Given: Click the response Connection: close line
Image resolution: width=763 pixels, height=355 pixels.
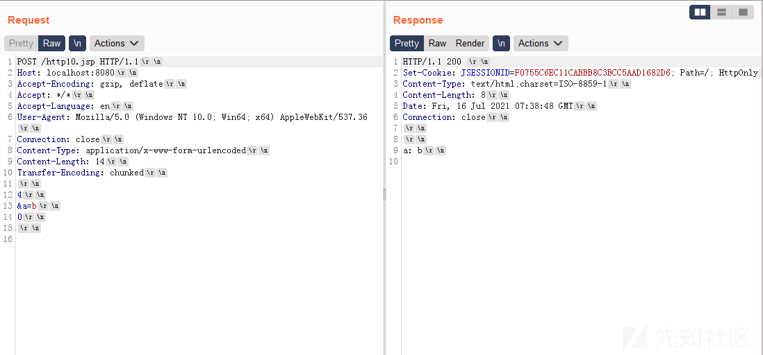Looking at the screenshot, I should 456,117.
